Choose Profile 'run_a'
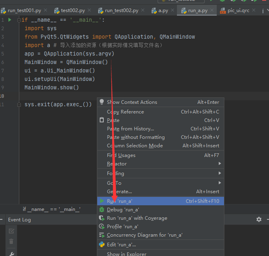Image resolution: width=269 pixels, height=256 pixels. pos(160,227)
